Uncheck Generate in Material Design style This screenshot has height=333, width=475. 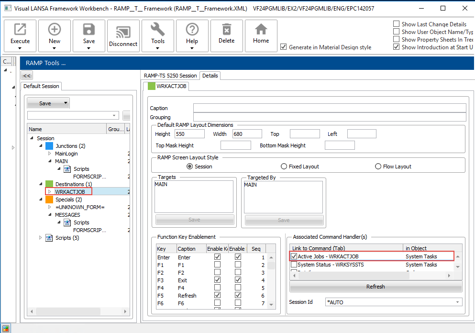(x=284, y=47)
